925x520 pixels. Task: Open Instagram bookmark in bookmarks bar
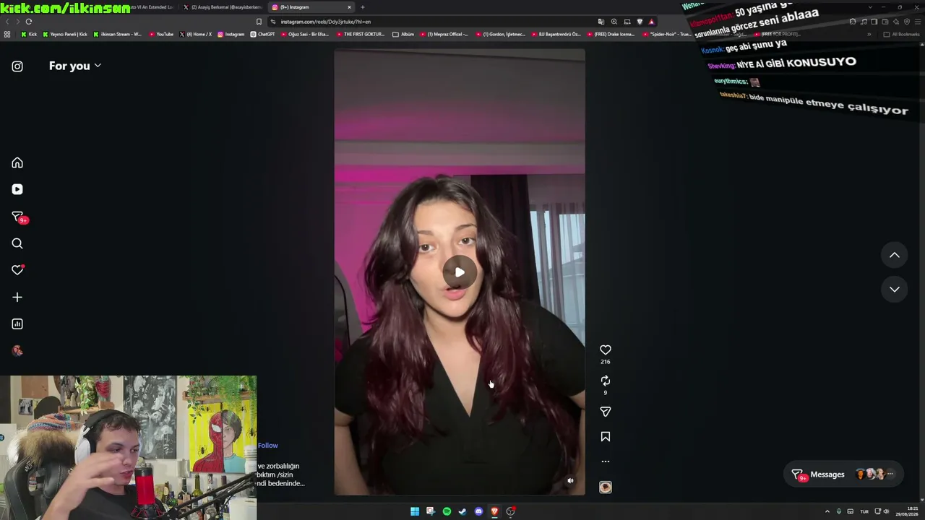(231, 34)
